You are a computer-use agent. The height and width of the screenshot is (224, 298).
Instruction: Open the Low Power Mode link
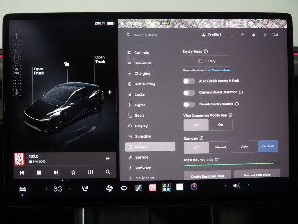217,70
